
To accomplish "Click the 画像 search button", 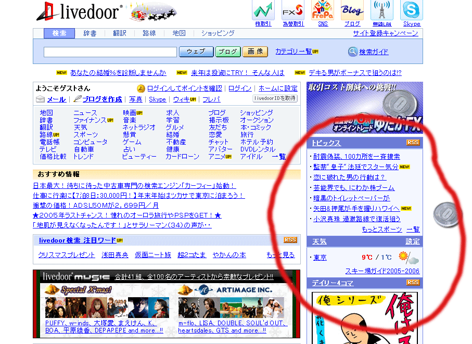I will [x=256, y=52].
